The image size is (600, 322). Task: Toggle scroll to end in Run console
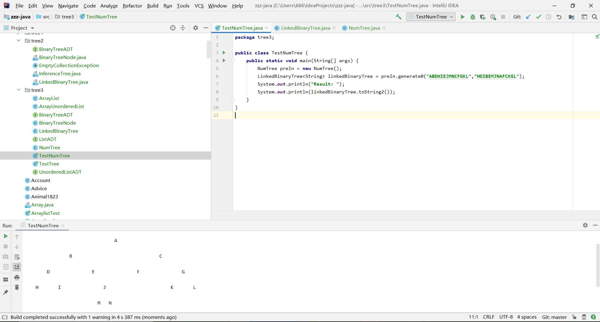pyautogui.click(x=17, y=267)
